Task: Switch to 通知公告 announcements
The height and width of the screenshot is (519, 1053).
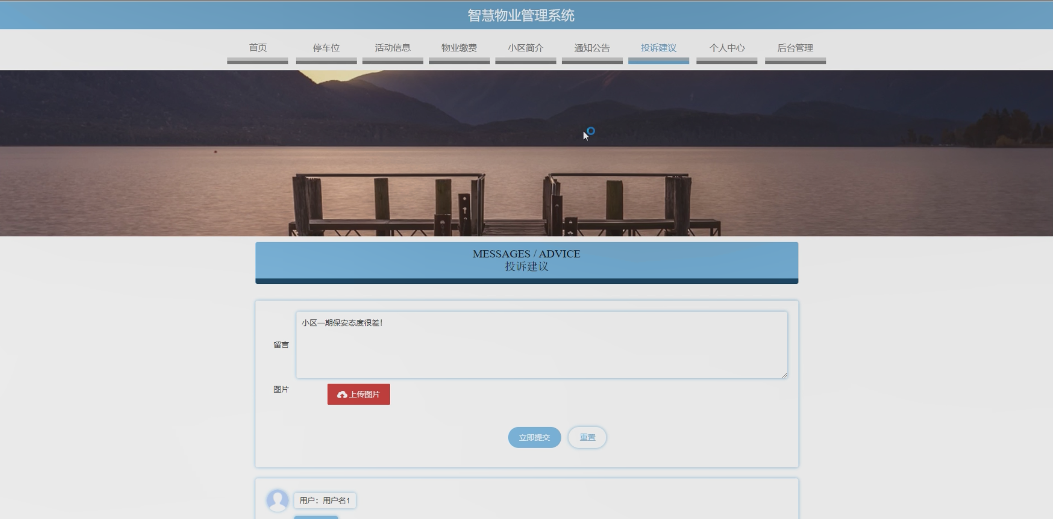Action: pos(592,48)
